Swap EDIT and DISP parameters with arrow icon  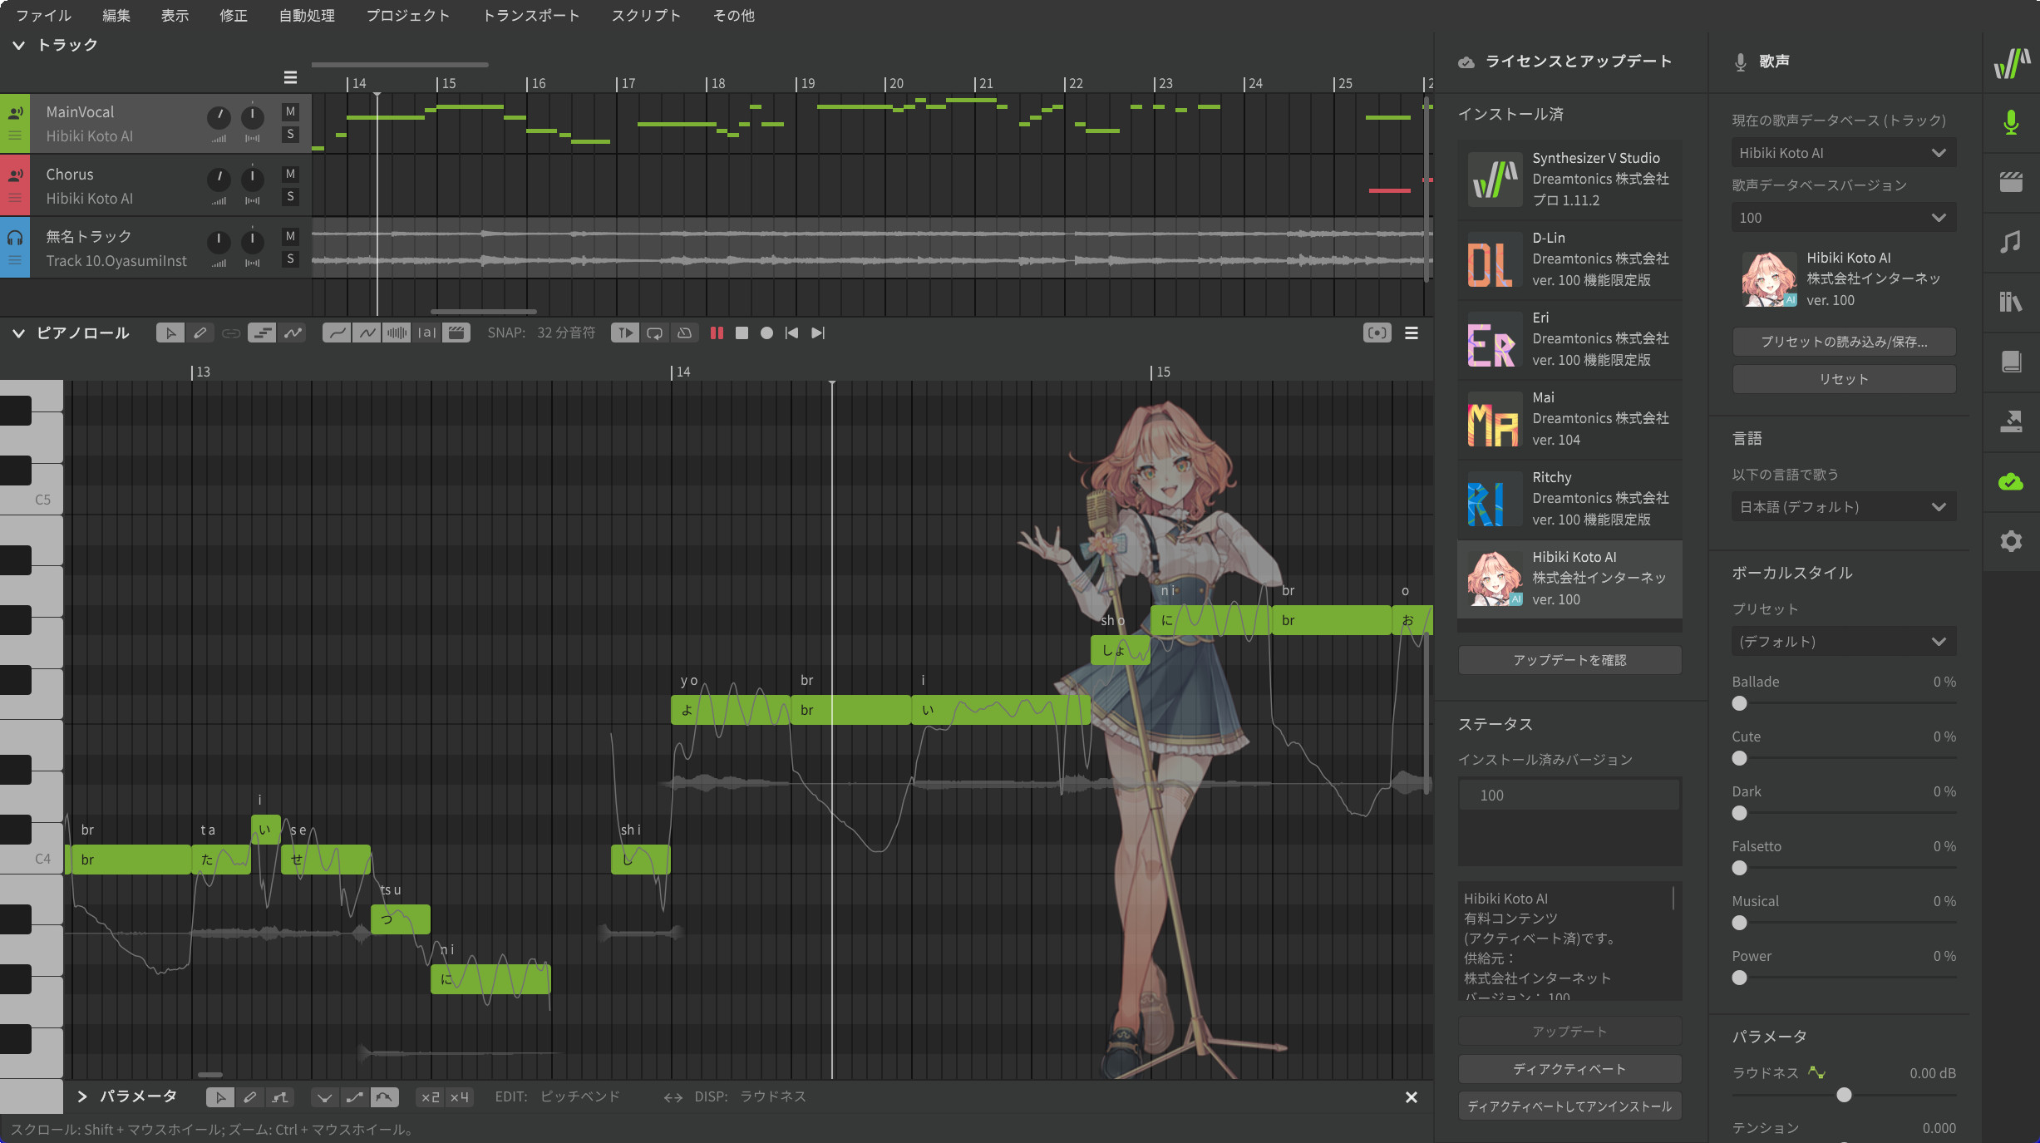coord(673,1097)
